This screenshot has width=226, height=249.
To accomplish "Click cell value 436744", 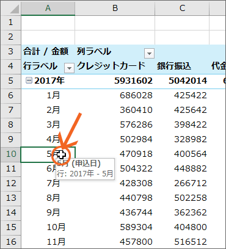I will click(x=136, y=212).
